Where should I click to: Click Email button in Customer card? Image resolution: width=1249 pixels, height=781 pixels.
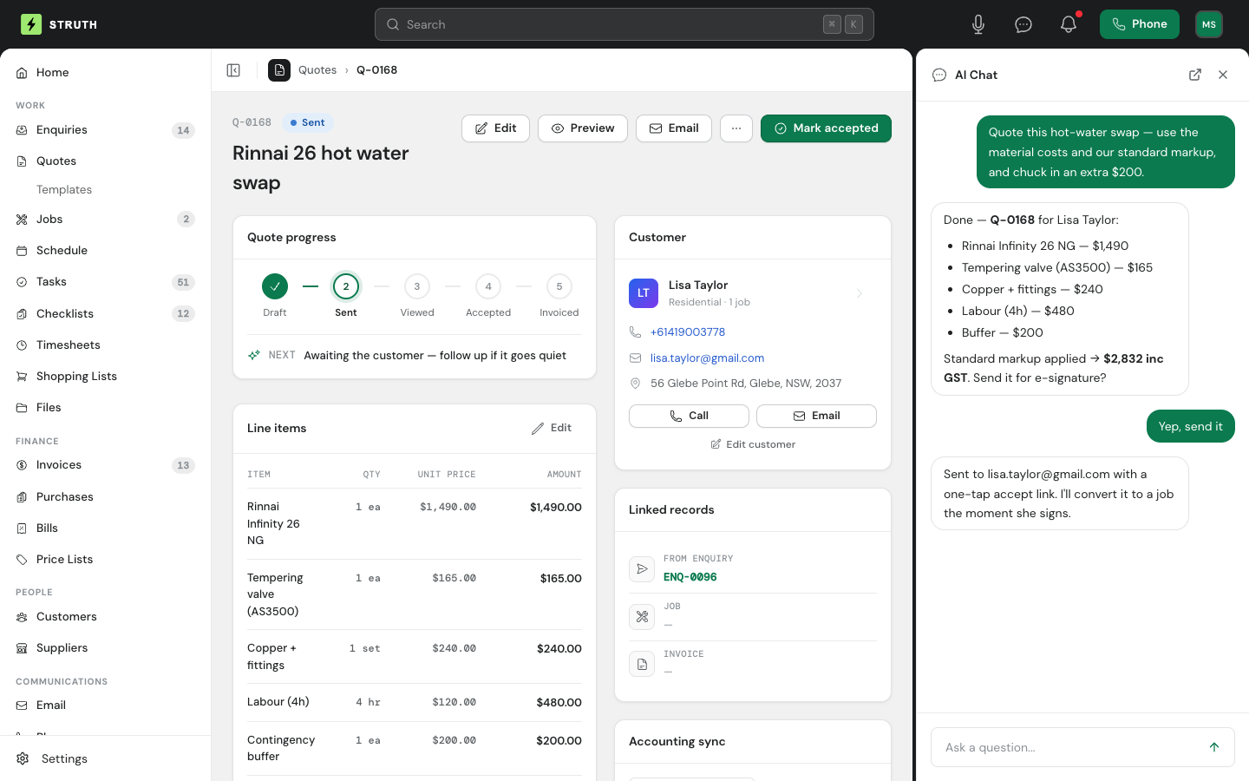[x=816, y=417]
